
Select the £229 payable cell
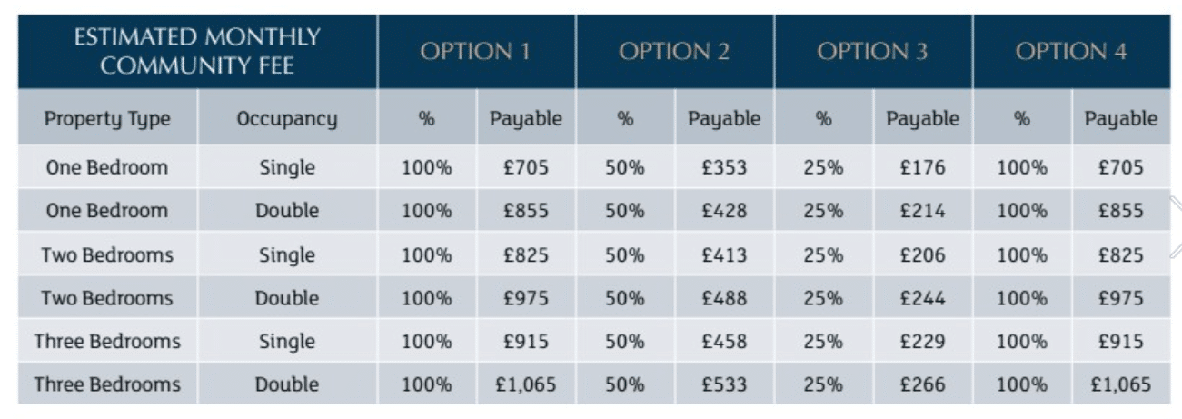(x=922, y=342)
